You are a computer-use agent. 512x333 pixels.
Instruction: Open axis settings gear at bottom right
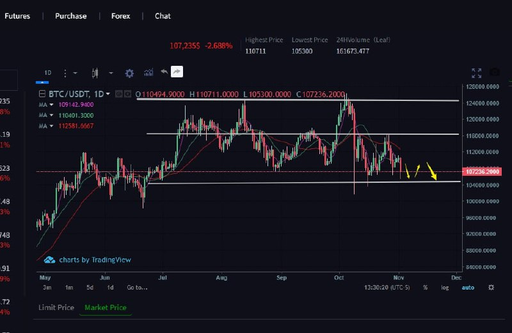coord(491,288)
